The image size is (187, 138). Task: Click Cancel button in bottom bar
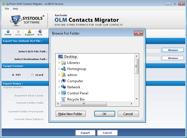click(107, 133)
